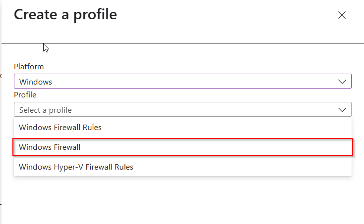Pick Windows Hyper-V Firewall Rules profile

[76, 167]
